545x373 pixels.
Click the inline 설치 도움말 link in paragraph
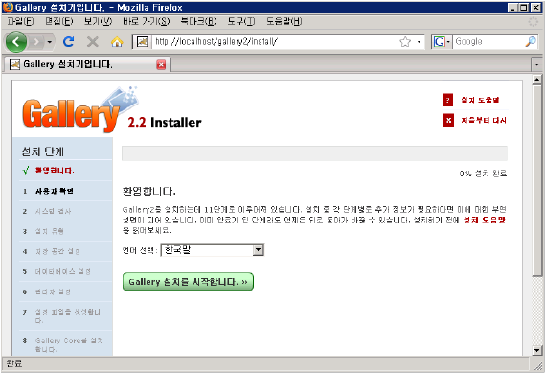pos(484,221)
